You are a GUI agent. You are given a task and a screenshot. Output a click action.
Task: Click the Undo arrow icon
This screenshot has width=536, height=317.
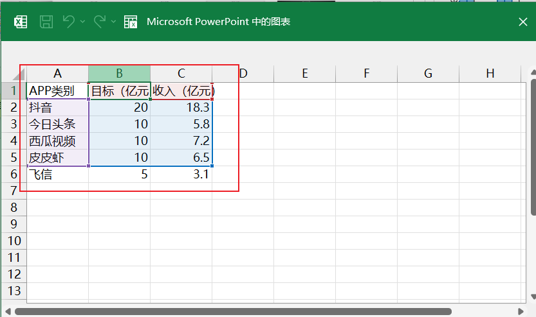click(x=69, y=22)
